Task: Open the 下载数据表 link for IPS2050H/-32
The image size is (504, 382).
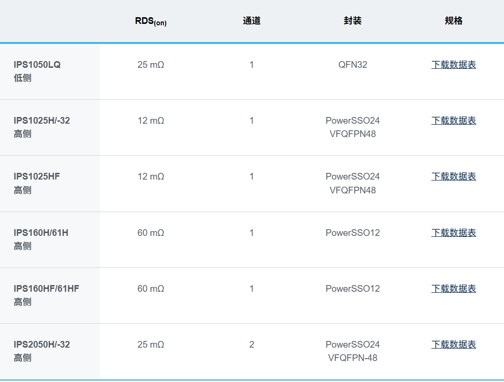Action: click(x=453, y=344)
